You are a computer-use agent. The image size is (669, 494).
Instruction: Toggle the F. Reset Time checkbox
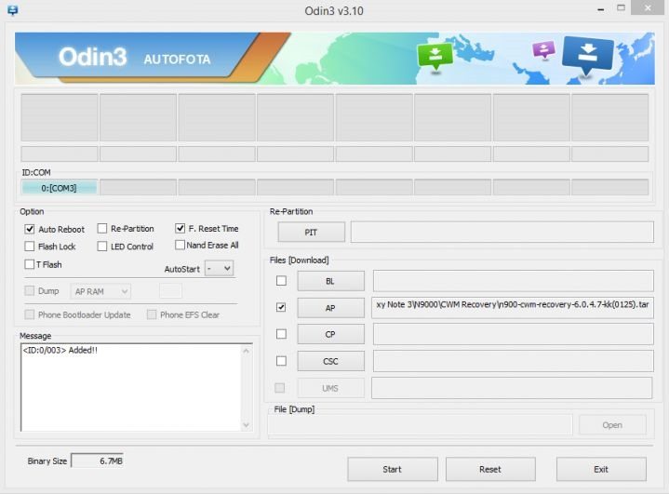[181, 228]
